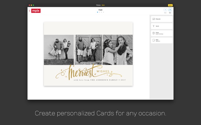Click the red back chevron beside mpix logo
This screenshot has width=201, height=125.
[x=30, y=11]
